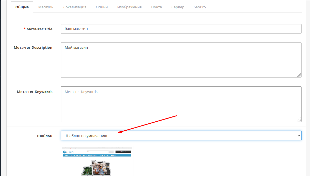Click the Мета-тег Title label

[39, 29]
